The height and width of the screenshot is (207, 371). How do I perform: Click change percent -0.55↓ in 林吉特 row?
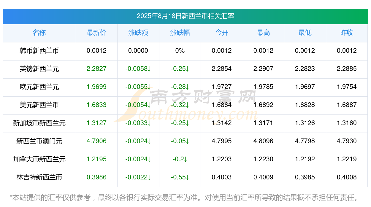(x=180, y=177)
